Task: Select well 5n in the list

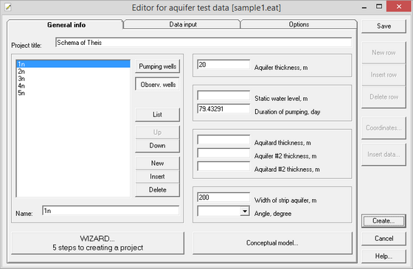Action: [73, 93]
